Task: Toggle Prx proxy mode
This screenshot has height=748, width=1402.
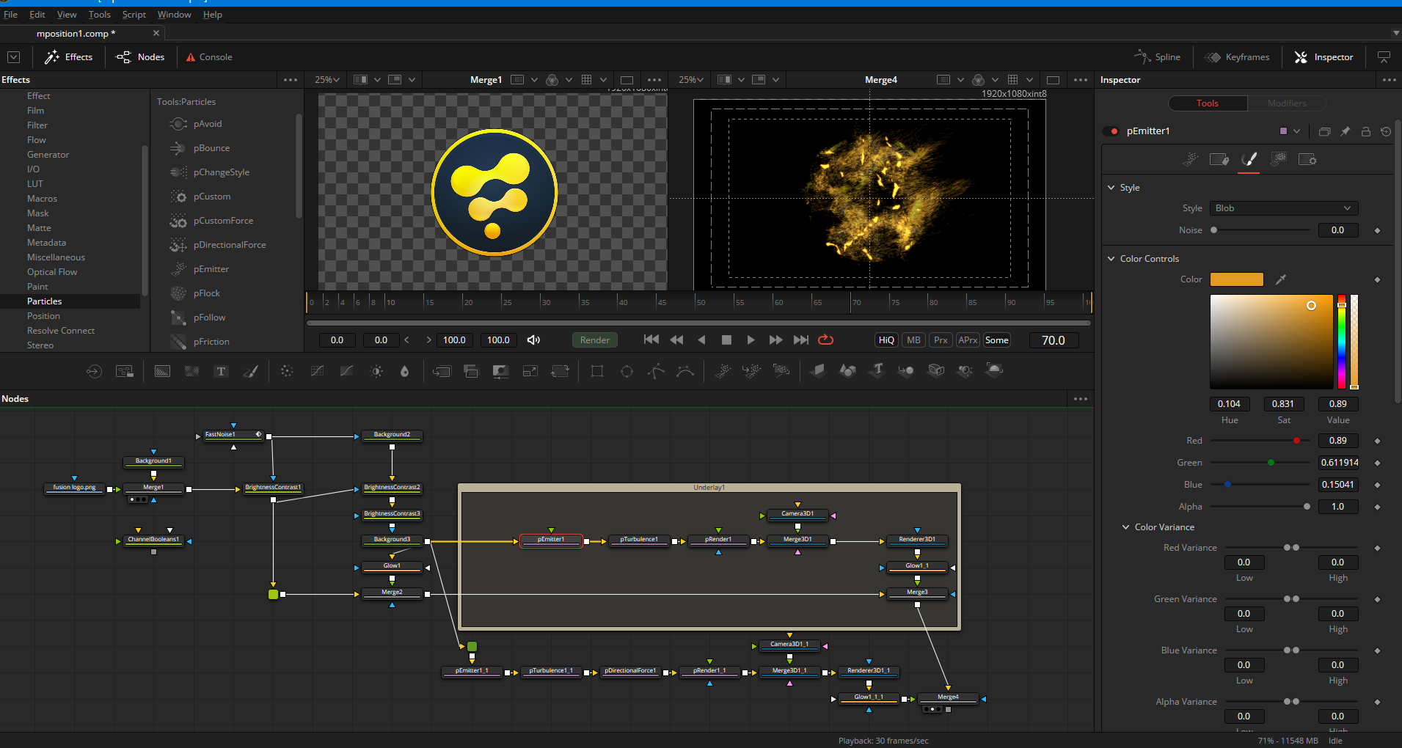Action: click(941, 340)
